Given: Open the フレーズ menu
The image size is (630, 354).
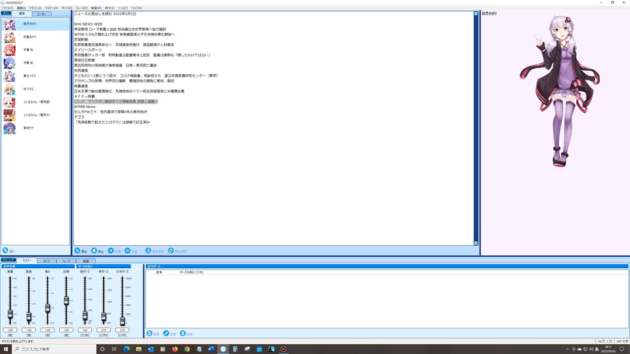Looking at the screenshot, I should coord(81,8).
